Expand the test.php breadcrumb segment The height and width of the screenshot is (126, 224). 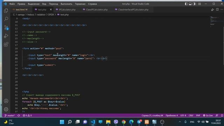click(x=63, y=15)
